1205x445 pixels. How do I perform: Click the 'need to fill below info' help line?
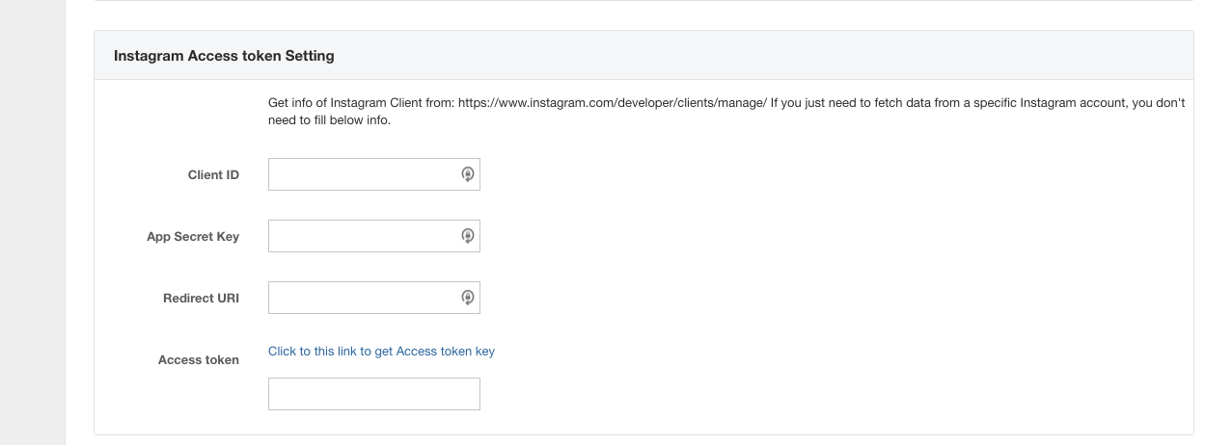(329, 121)
